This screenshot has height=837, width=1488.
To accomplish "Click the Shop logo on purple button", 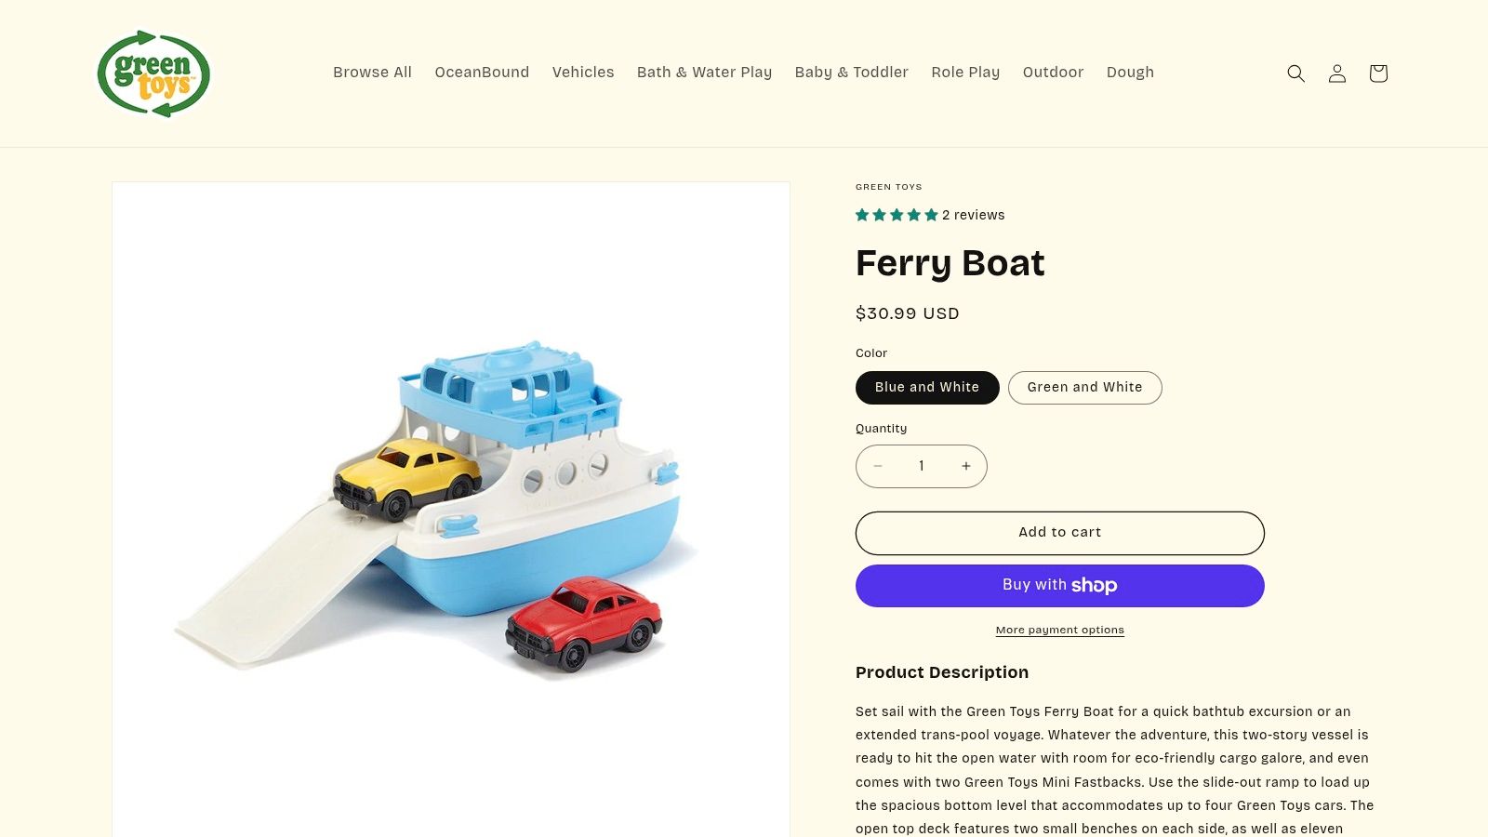I will (1096, 585).
